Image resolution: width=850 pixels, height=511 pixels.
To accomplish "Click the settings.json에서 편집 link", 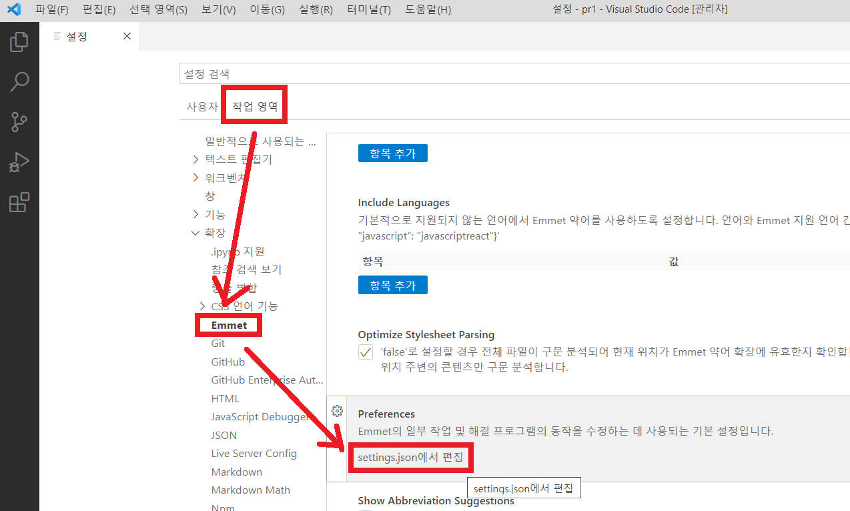I will 410,458.
